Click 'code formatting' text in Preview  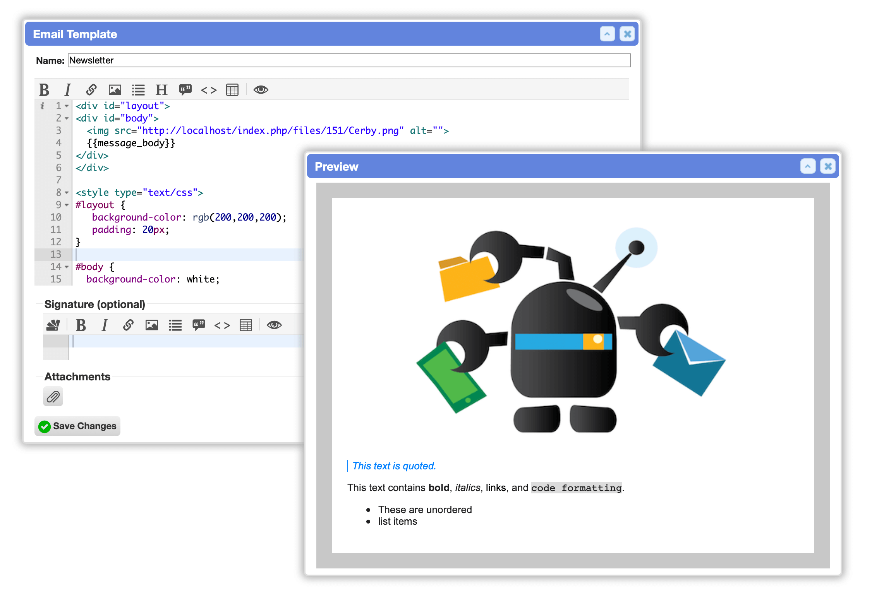coord(577,488)
